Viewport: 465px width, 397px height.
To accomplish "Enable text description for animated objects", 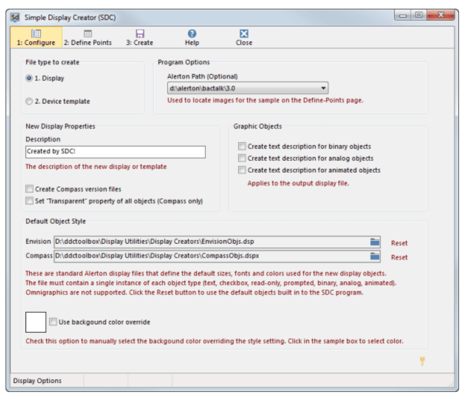I will click(242, 170).
